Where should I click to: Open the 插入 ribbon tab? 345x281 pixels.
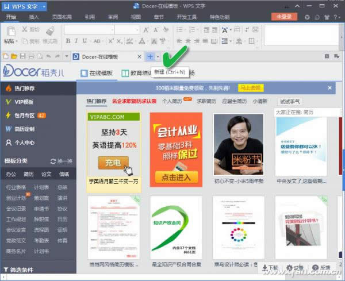tap(34, 17)
